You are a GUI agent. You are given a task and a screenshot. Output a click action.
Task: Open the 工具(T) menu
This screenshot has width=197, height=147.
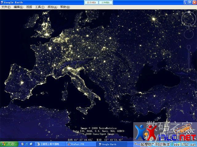[x=40, y=7]
